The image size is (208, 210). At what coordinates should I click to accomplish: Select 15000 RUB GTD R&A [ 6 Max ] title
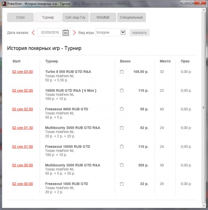click(71, 90)
